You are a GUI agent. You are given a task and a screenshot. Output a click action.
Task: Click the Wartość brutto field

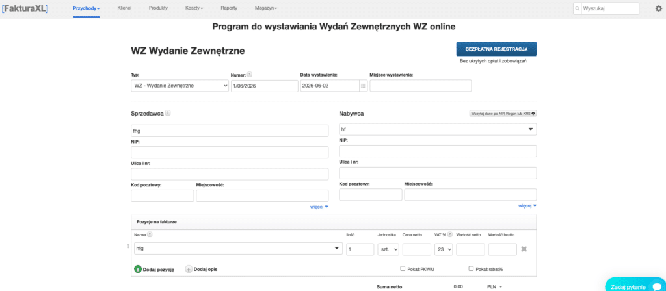pyautogui.click(x=503, y=249)
